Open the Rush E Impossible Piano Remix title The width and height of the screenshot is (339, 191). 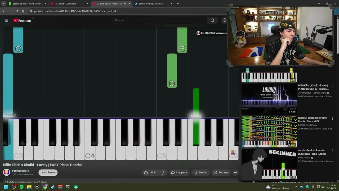[x=312, y=120]
